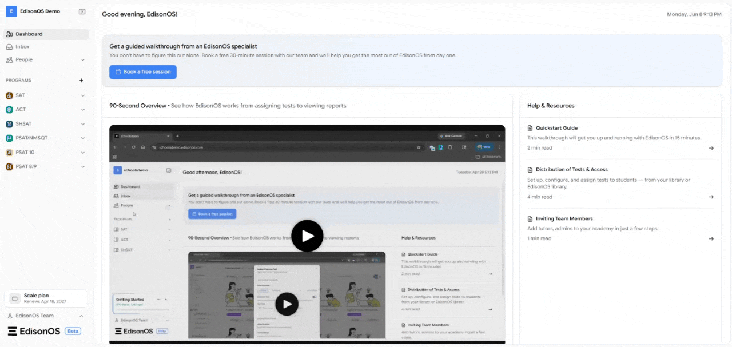732x347 pixels.
Task: Open the Quickstart Guide article
Action: pos(556,128)
